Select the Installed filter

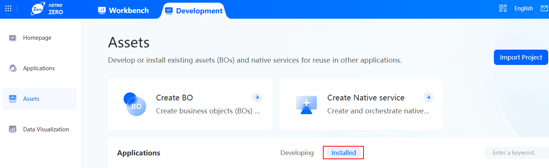click(x=344, y=153)
